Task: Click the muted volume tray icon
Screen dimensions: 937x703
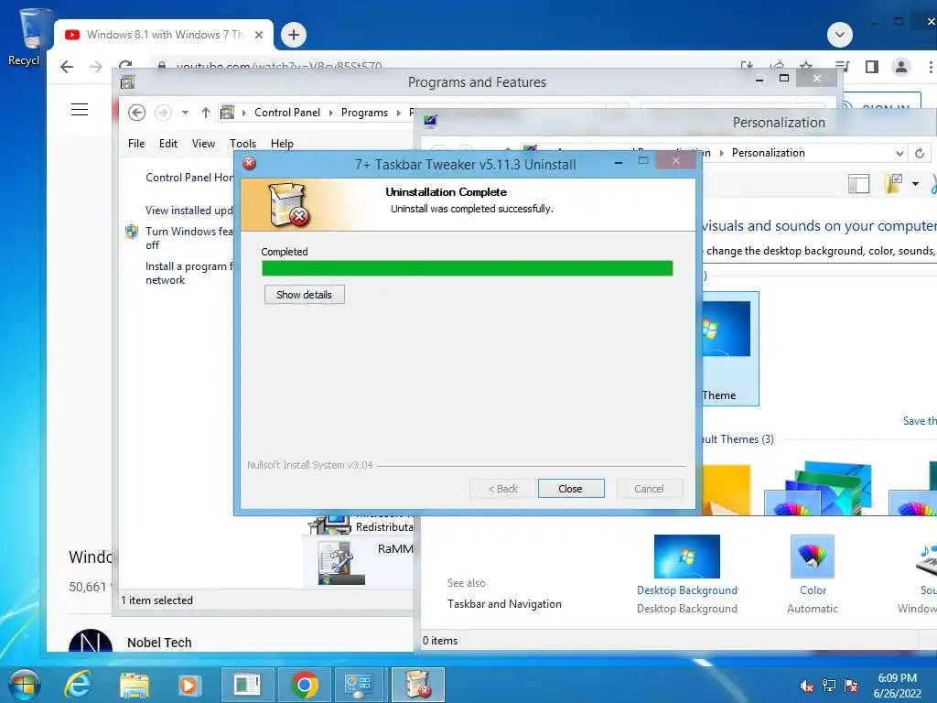Action: pyautogui.click(x=807, y=686)
